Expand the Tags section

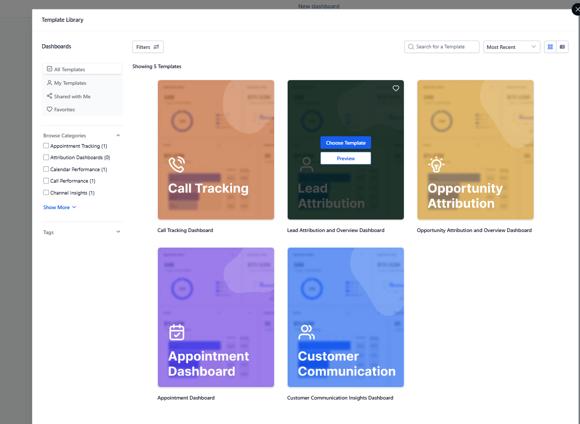coord(118,232)
